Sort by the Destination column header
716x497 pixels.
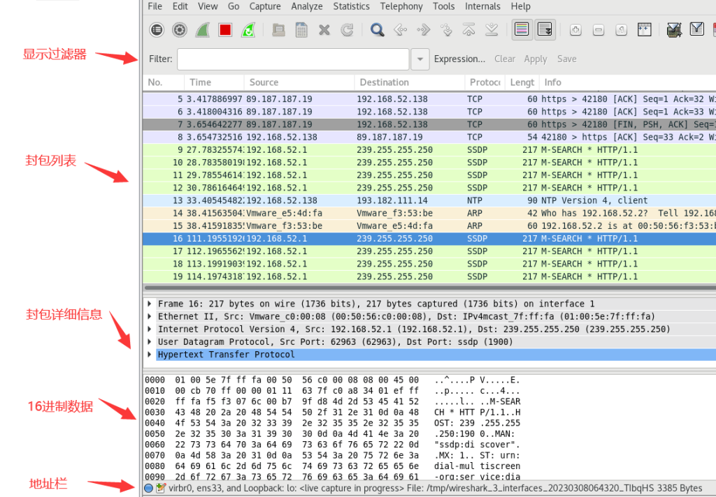[x=410, y=82]
